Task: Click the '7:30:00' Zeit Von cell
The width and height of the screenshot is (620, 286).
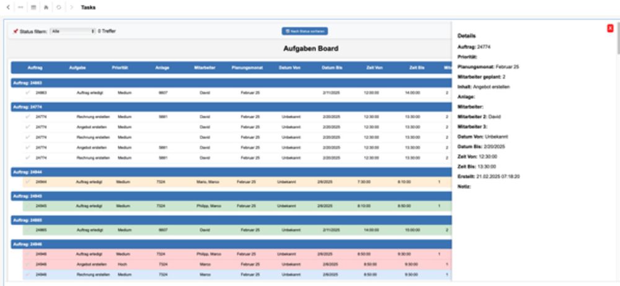Action: pyautogui.click(x=363, y=182)
